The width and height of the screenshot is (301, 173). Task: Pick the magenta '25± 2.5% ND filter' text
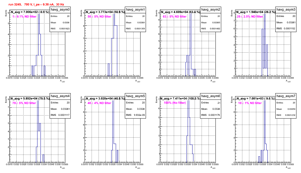[250, 17]
